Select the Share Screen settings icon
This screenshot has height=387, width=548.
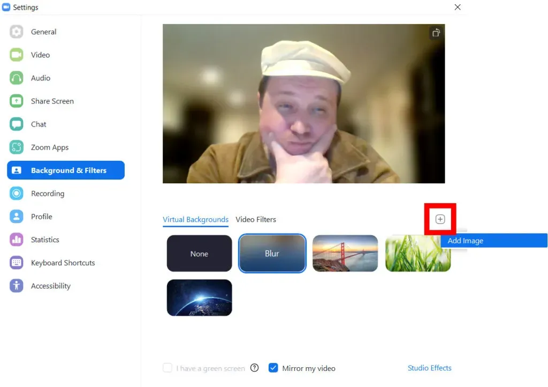(x=16, y=101)
